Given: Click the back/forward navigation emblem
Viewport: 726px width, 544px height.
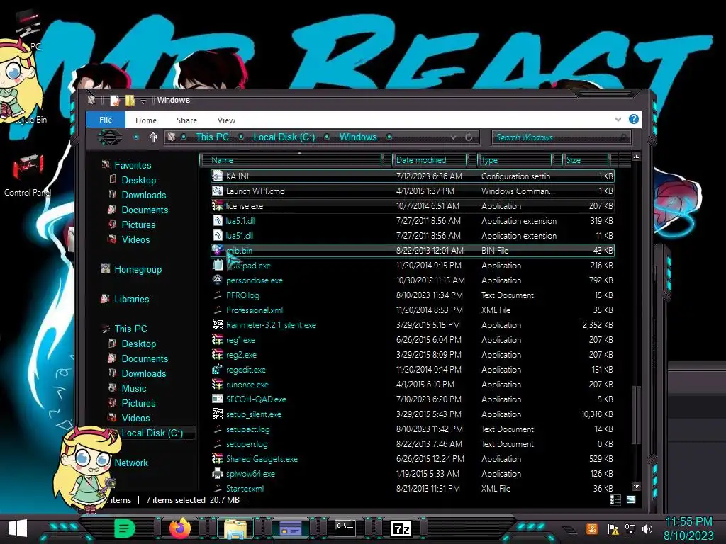Looking at the screenshot, I should coord(110,137).
